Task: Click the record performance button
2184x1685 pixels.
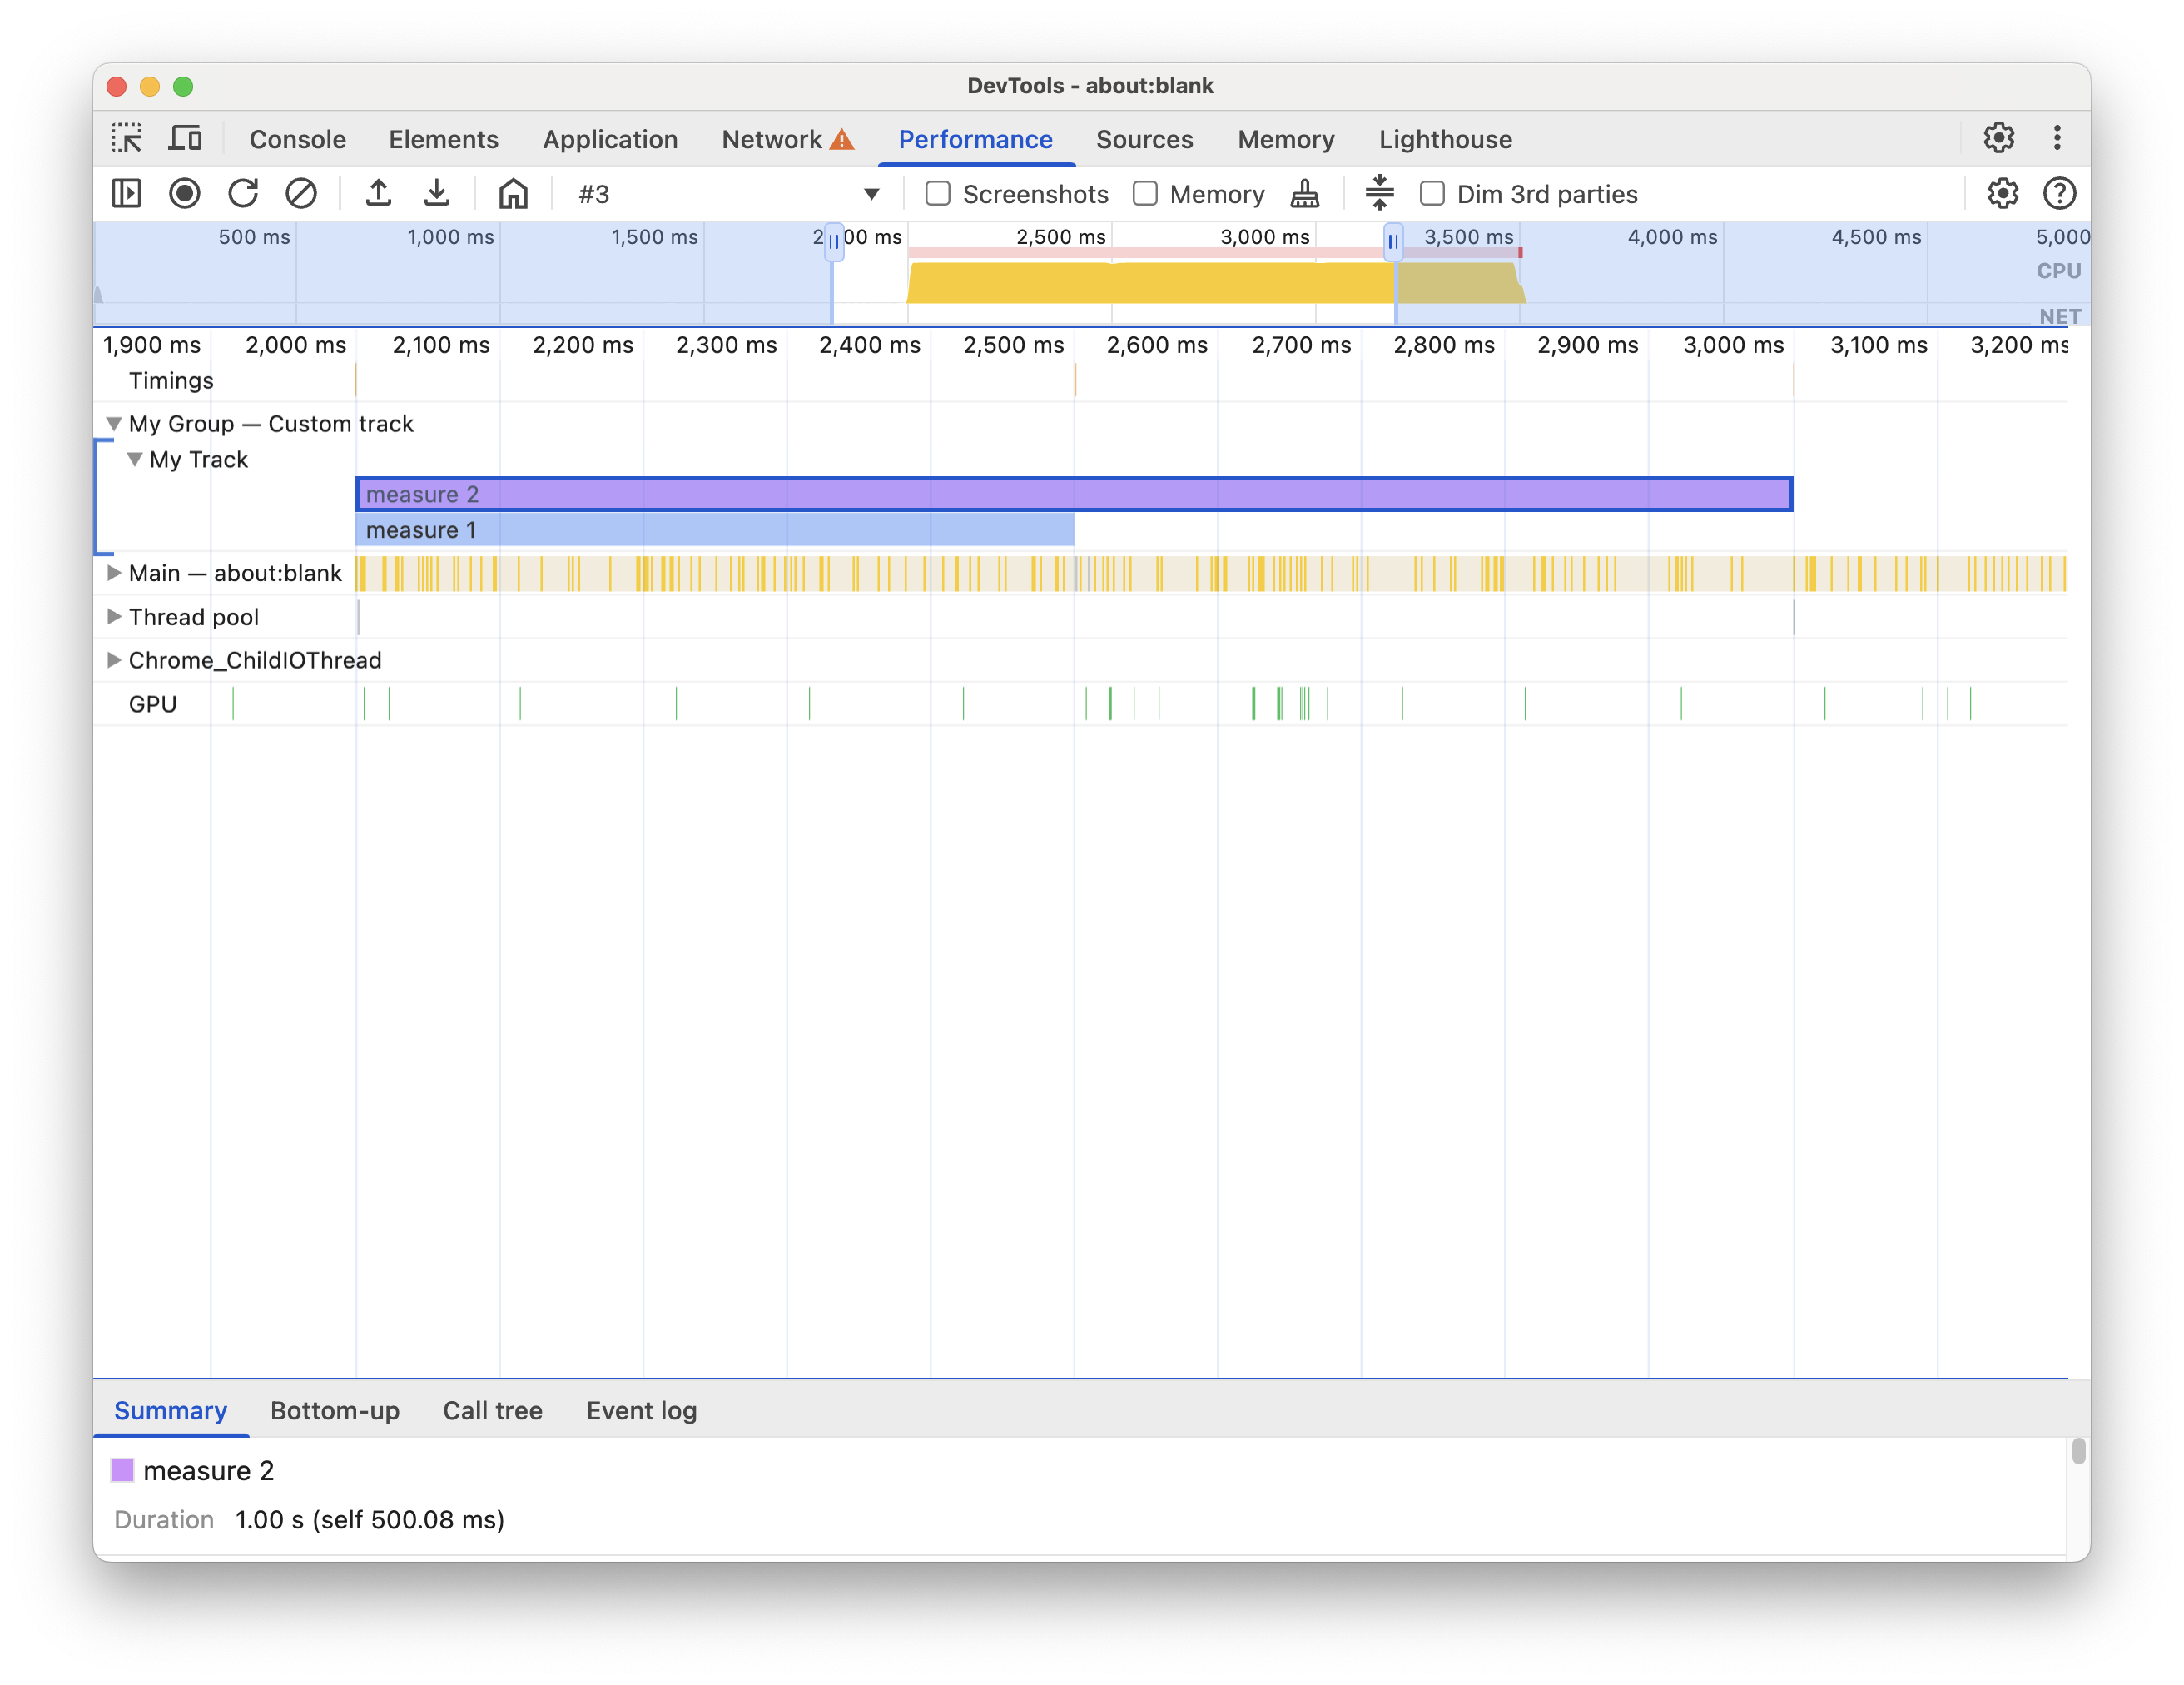Action: coord(184,193)
